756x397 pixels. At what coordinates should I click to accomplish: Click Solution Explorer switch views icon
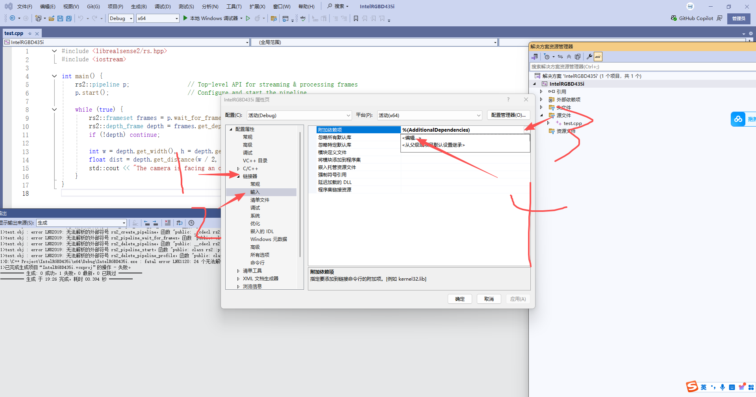[x=535, y=57]
